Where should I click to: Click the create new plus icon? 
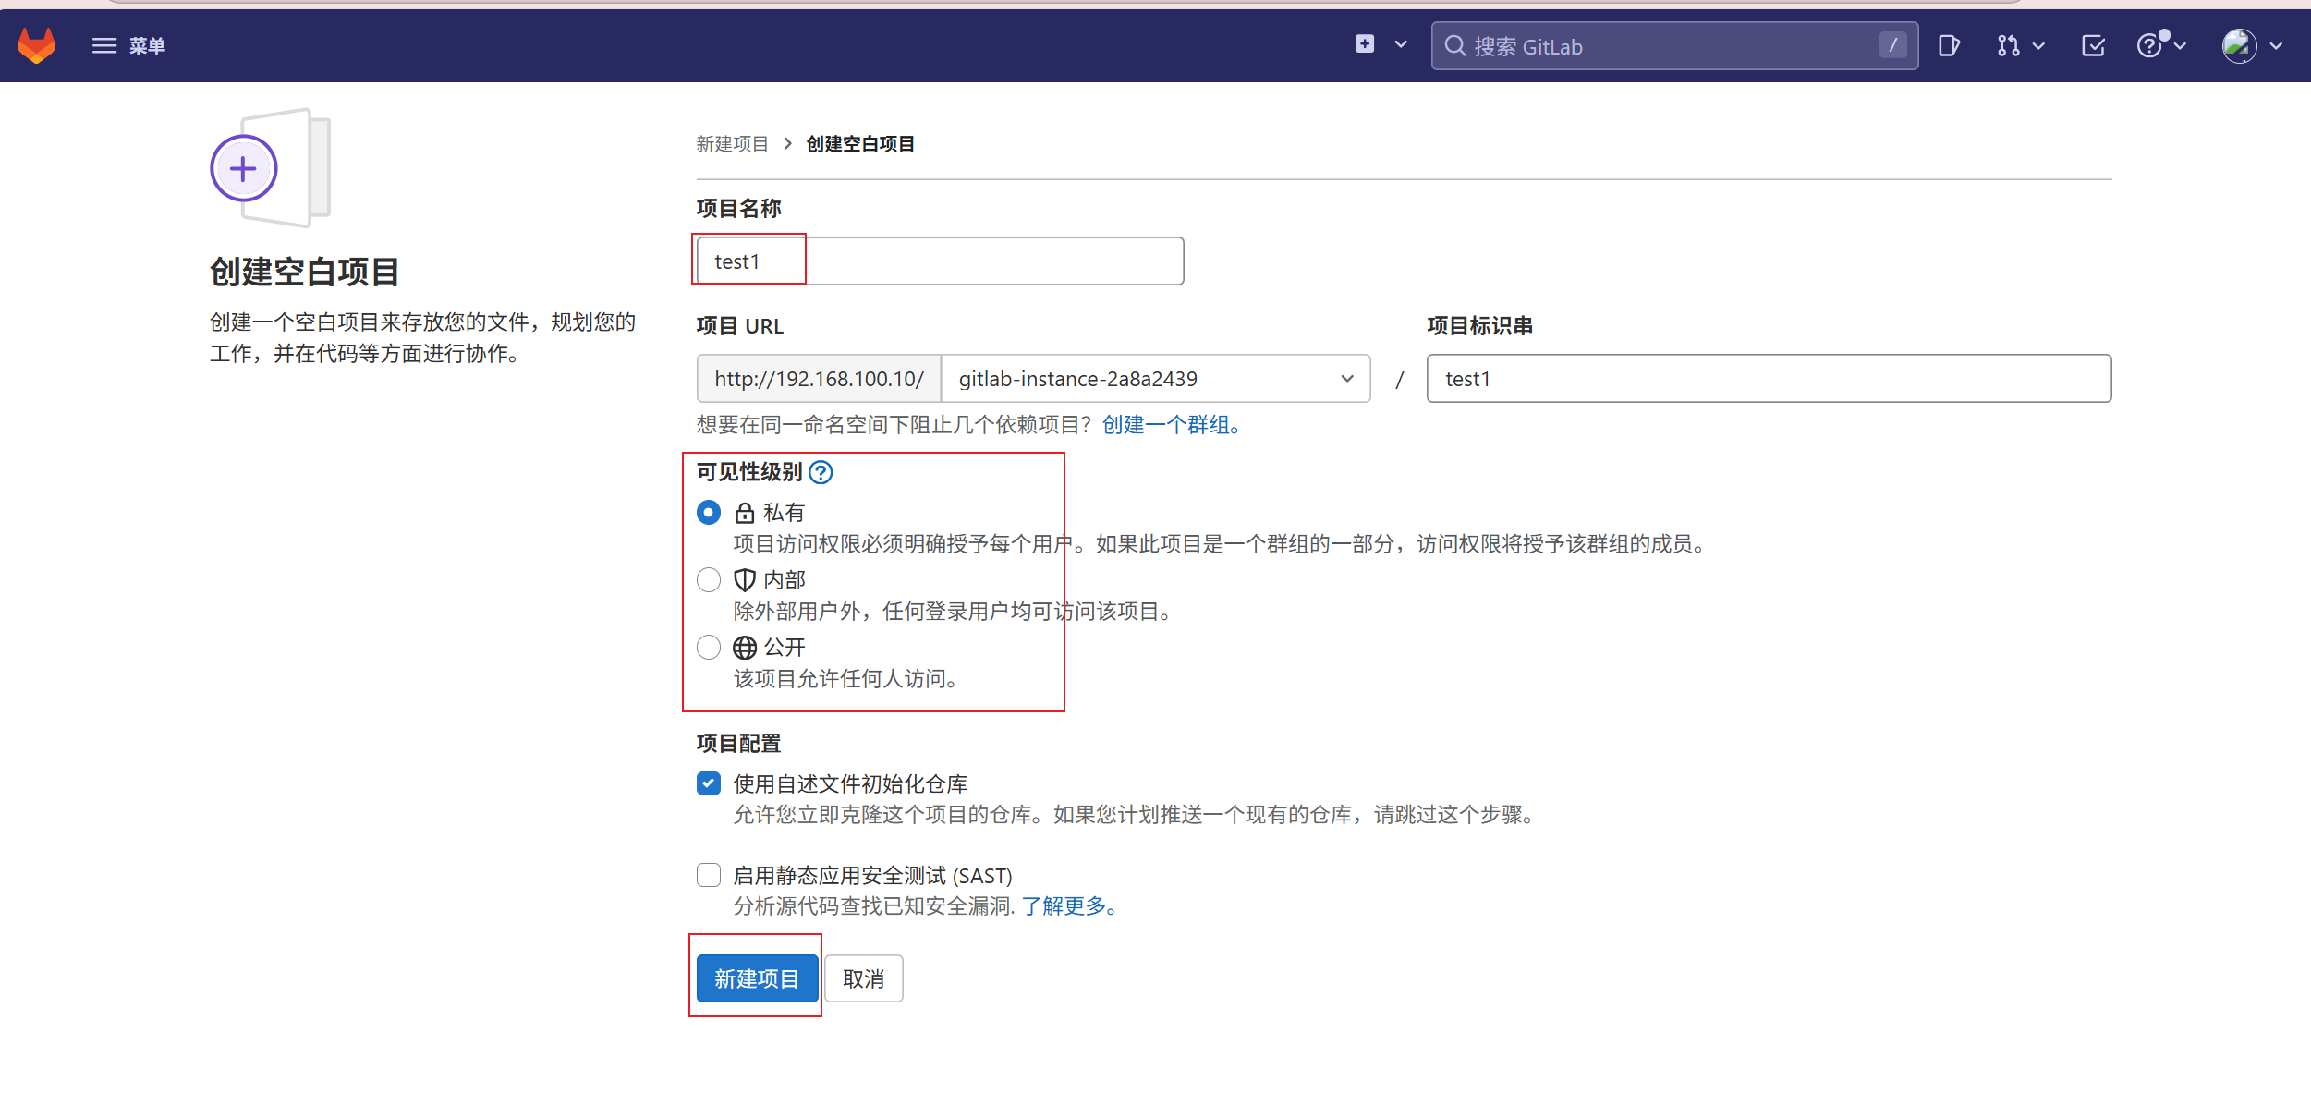tap(1364, 44)
